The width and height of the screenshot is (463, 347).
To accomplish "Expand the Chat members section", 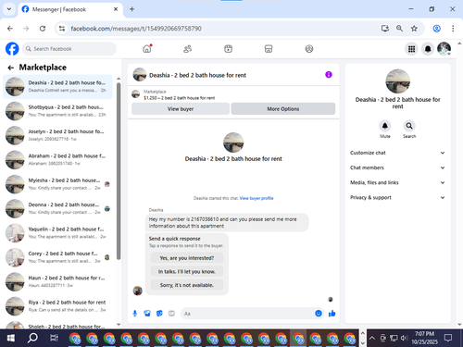I will pyautogui.click(x=397, y=167).
